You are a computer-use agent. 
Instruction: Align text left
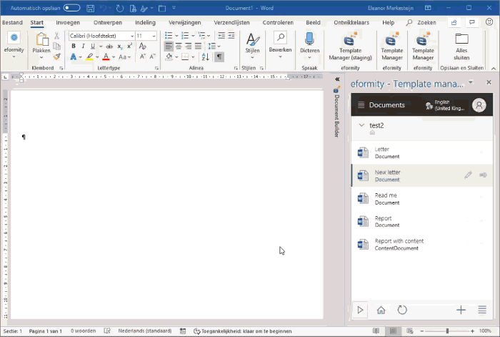(169, 47)
